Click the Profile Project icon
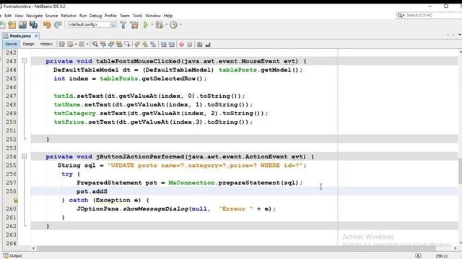Screen dimensions: 462x259 click(174, 25)
